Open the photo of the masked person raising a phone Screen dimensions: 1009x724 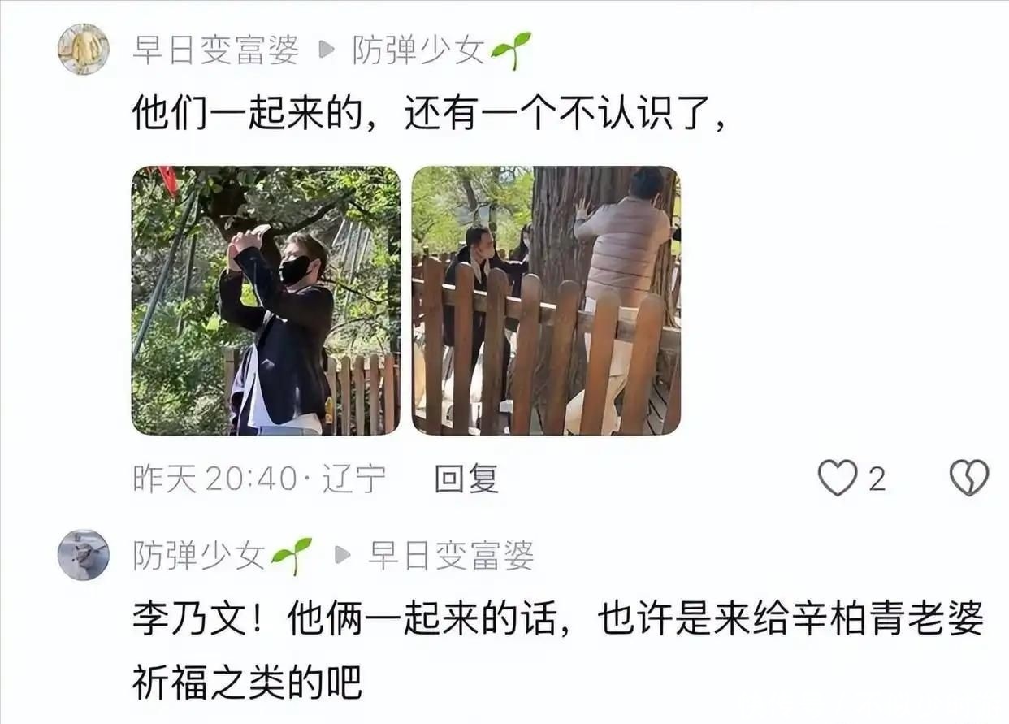(266, 301)
